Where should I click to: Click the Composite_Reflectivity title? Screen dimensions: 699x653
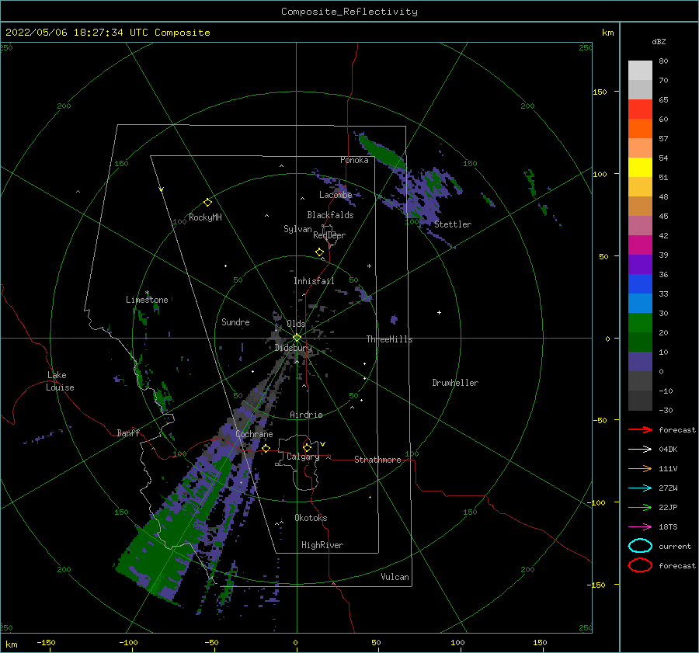click(349, 12)
